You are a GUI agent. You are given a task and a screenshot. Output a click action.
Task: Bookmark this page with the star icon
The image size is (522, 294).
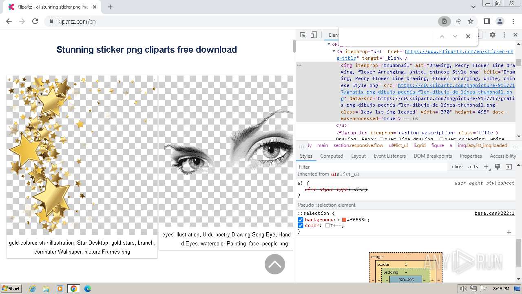(471, 21)
